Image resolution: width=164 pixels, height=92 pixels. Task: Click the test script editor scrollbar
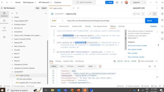click(x=126, y=40)
